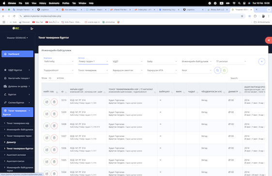Delete the row with ID 5506
Image resolution: width=272 pixels, height=176 pixels.
point(54,150)
